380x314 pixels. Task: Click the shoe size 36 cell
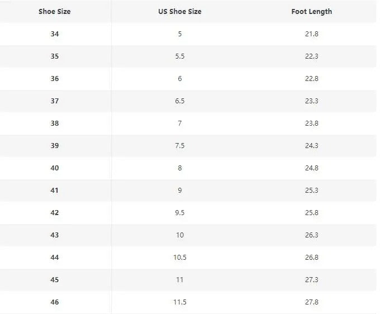(x=54, y=79)
